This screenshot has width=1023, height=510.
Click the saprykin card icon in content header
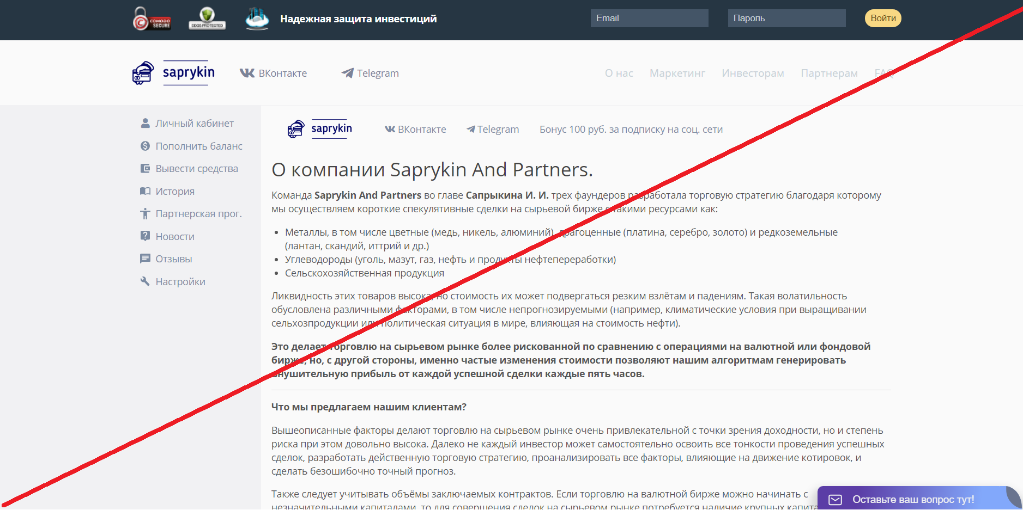click(x=296, y=129)
